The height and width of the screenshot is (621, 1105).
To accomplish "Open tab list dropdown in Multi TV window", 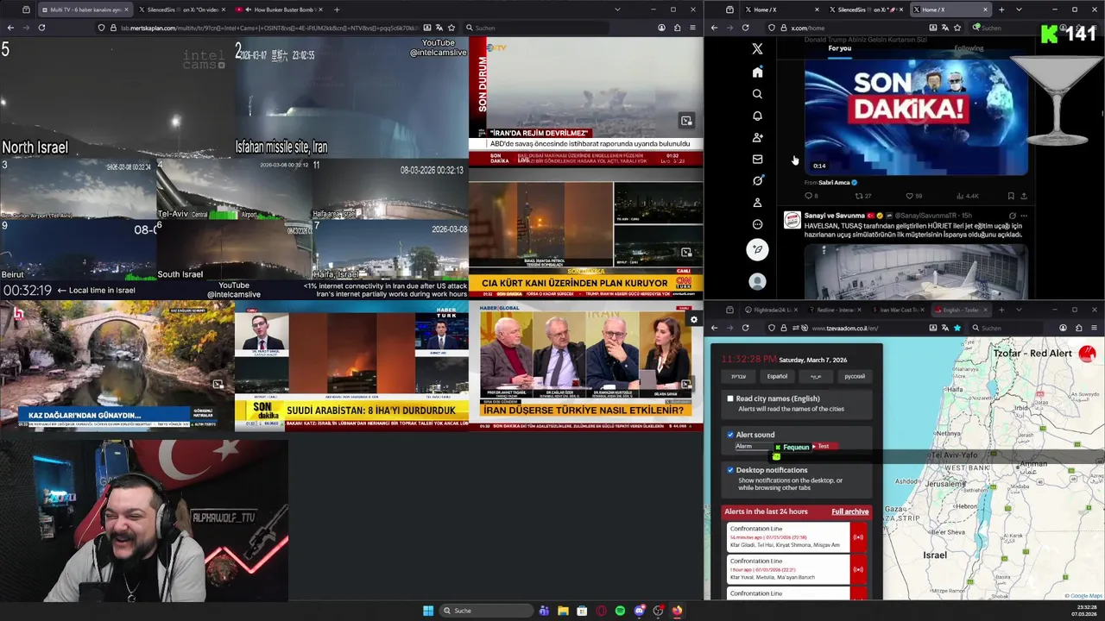I will click(617, 9).
